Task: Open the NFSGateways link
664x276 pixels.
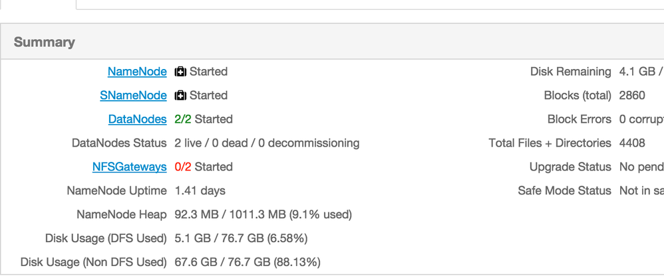Action: (x=129, y=167)
